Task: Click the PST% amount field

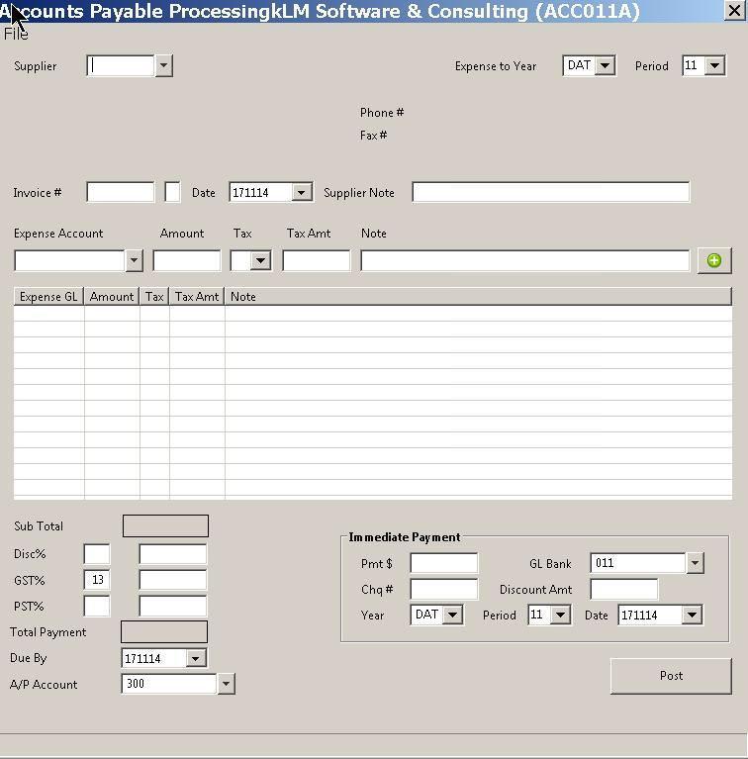Action: click(173, 606)
